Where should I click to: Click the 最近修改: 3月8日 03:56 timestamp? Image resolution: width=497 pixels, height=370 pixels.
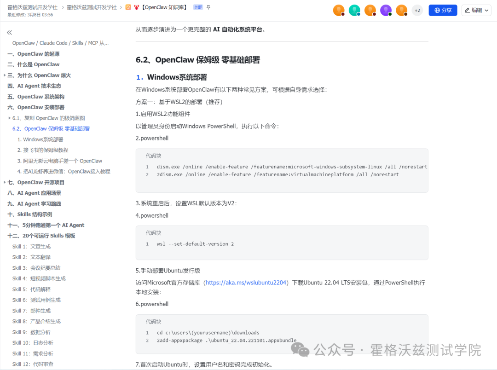(x=30, y=15)
